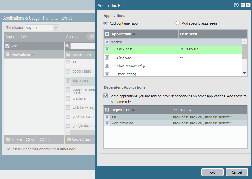Click the search magnifier icon in Apps Seen
Screen dimensions: 252x179
[67, 46]
